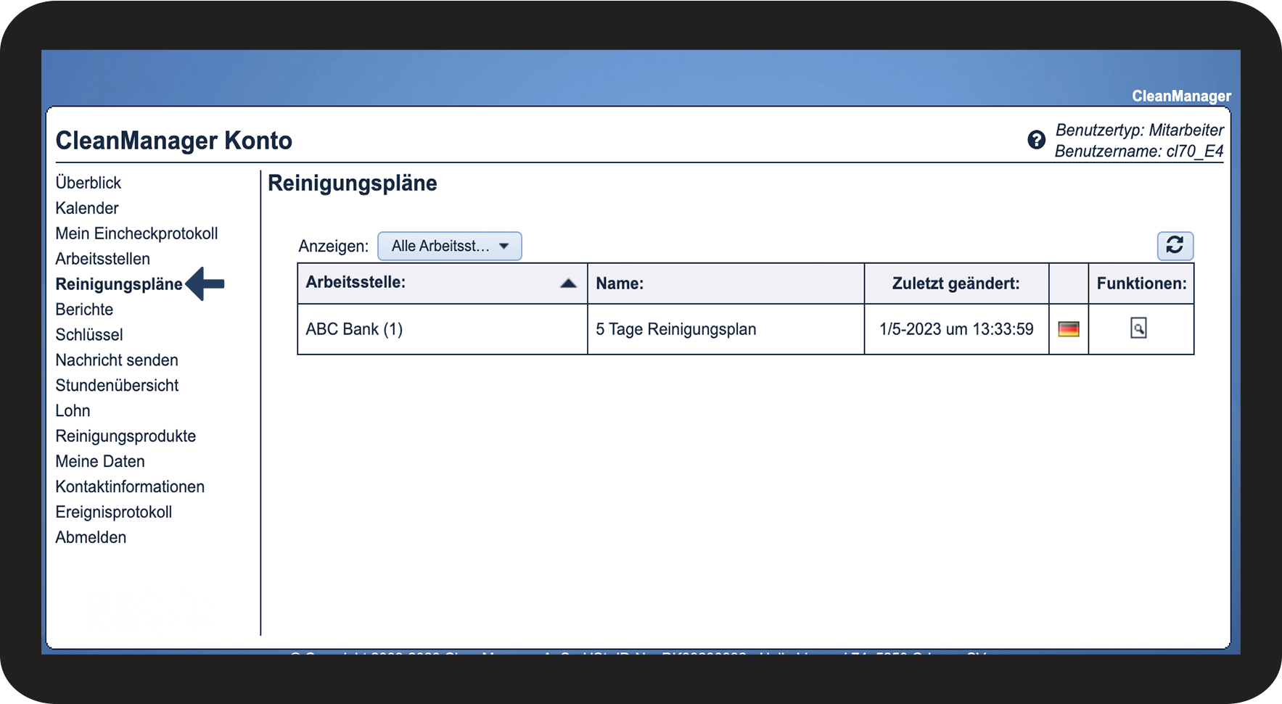
Task: Select Reinigungspläne in the sidebar
Action: pyautogui.click(x=119, y=284)
